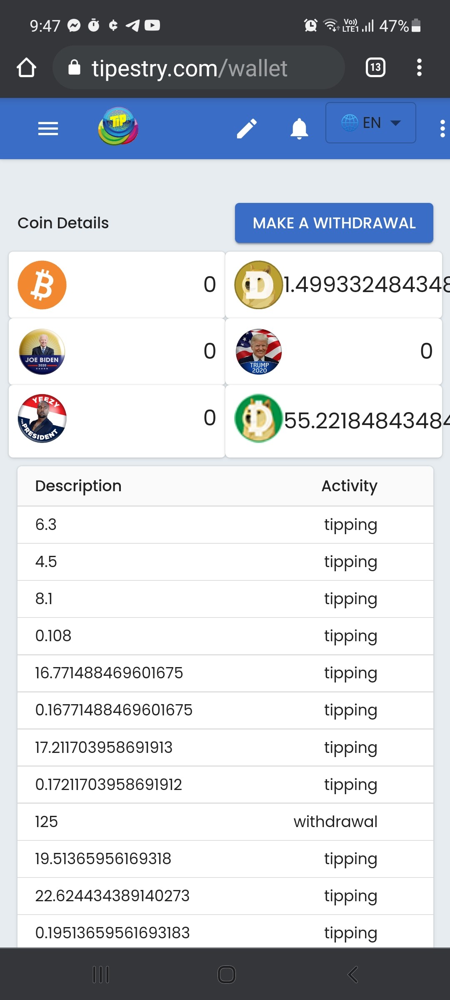Tap the browser home icon

[x=26, y=67]
